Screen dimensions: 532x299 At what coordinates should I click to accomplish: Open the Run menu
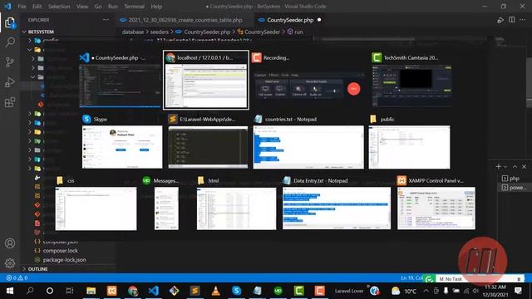113,7
